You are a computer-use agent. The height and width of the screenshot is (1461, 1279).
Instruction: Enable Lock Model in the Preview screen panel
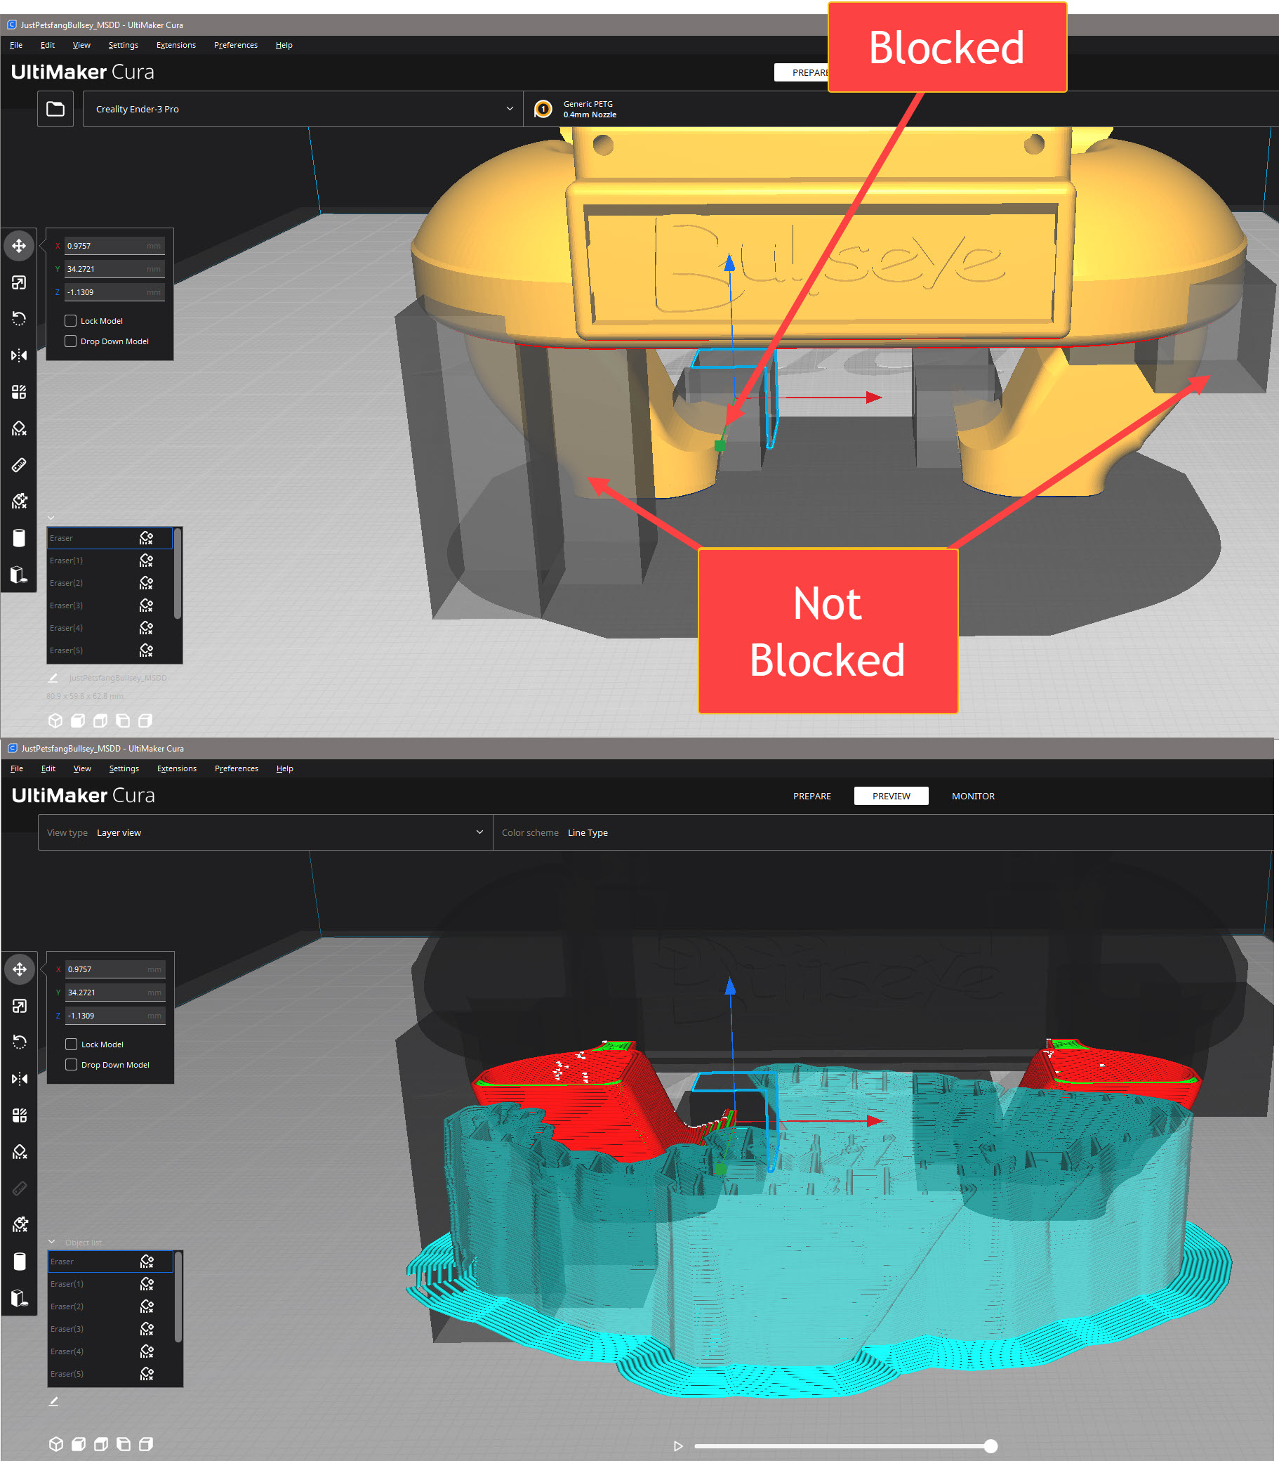point(71,1044)
